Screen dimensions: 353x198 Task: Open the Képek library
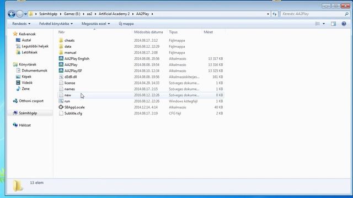[26, 76]
